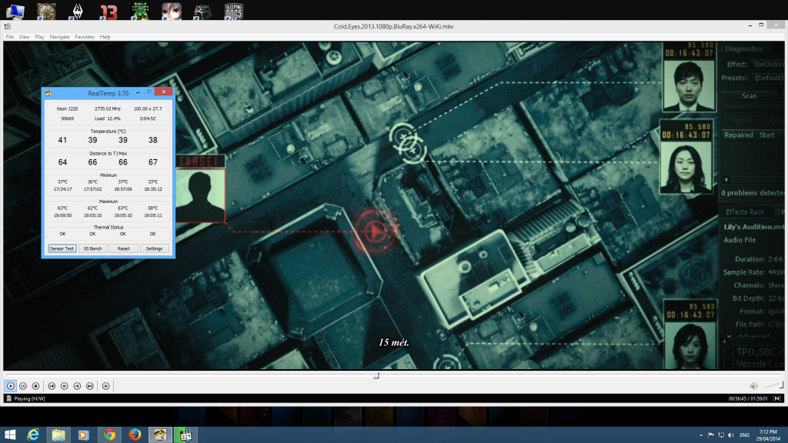
Task: Run the Sensor Test in RealTemp
Action: point(62,248)
